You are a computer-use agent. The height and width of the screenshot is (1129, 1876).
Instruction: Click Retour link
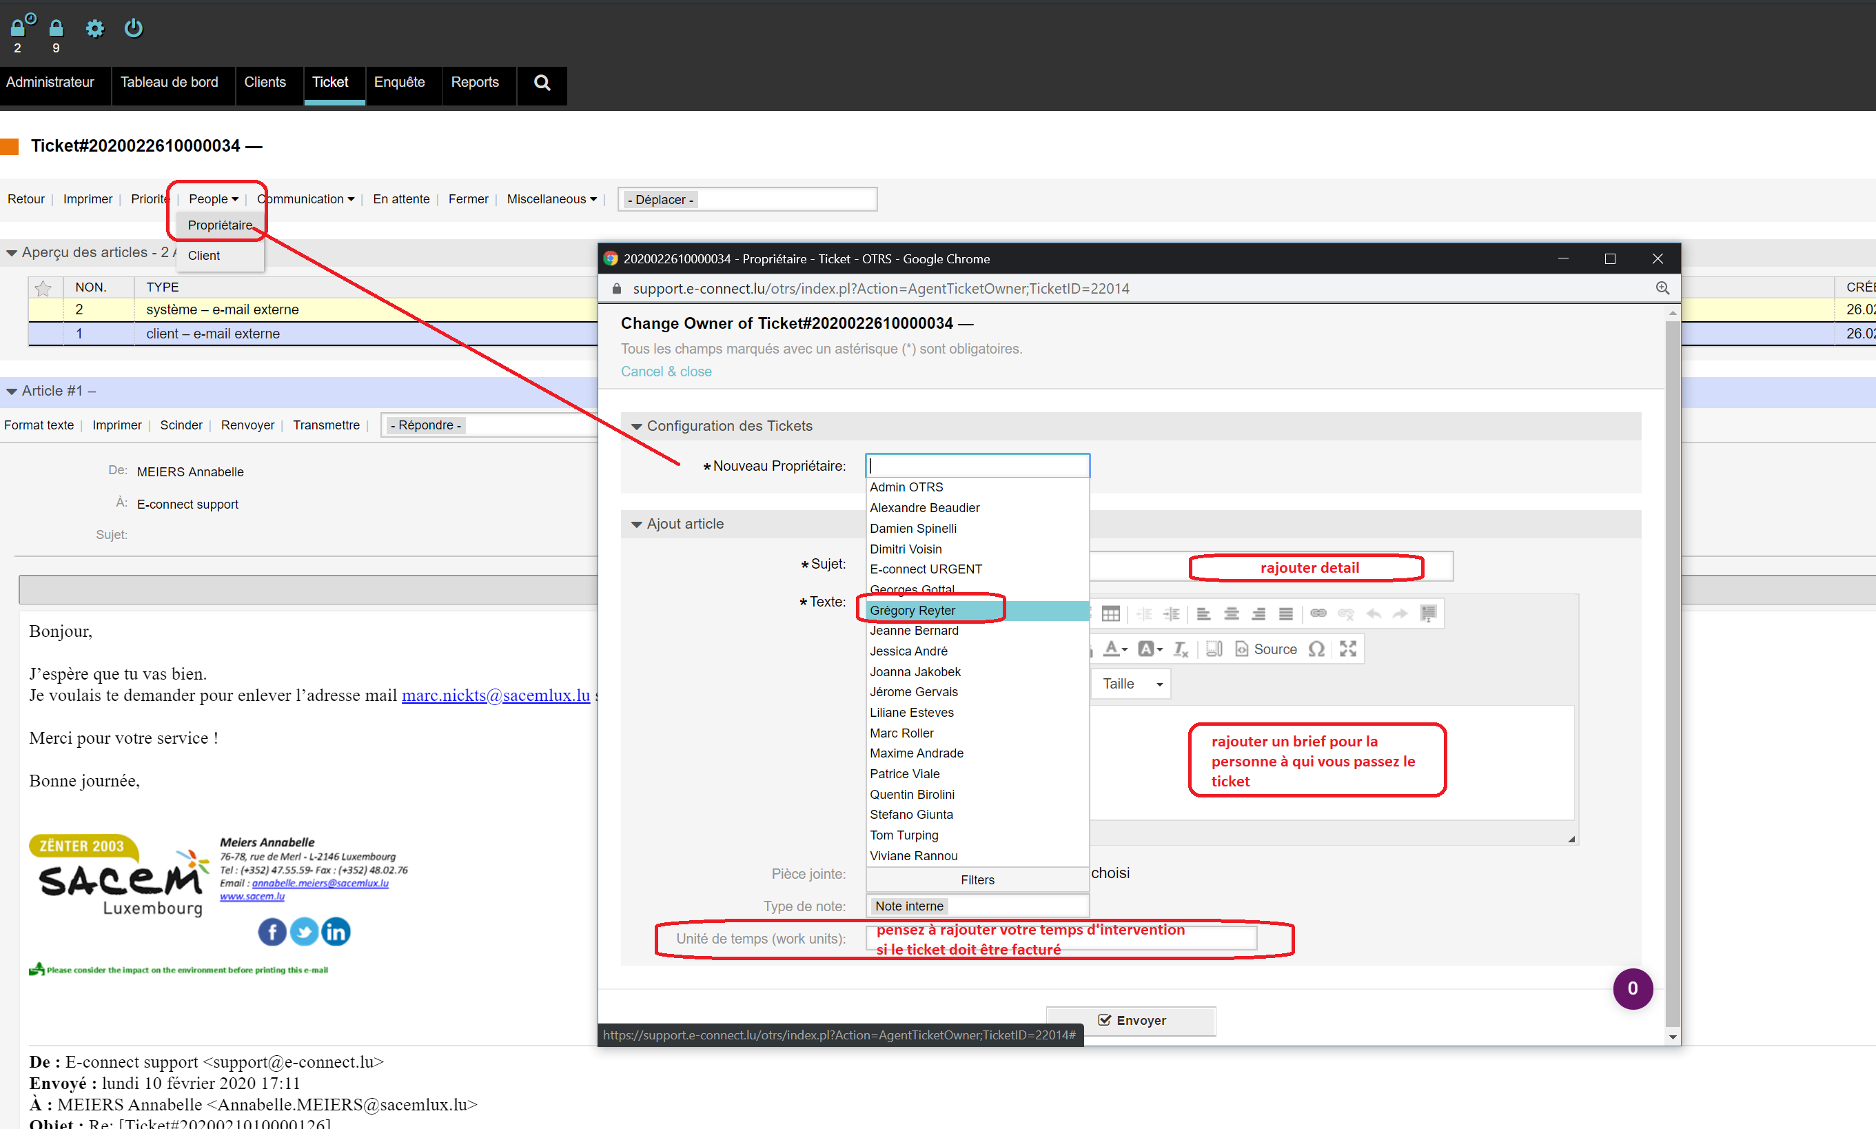[26, 199]
